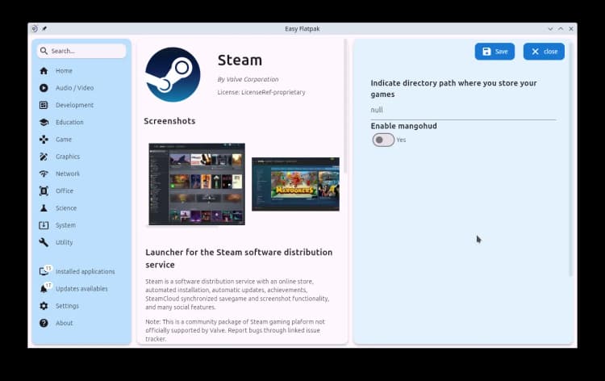This screenshot has height=381, width=605.
Task: Click the Office category icon
Action: point(44,190)
